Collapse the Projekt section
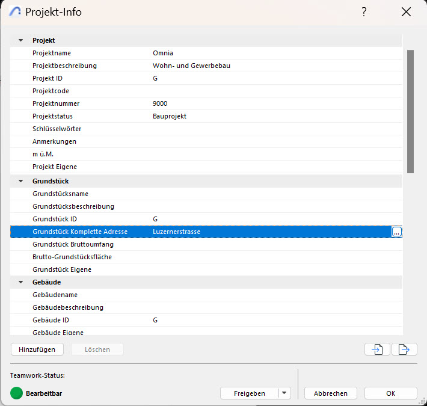This screenshot has height=406, width=427. tap(20, 40)
